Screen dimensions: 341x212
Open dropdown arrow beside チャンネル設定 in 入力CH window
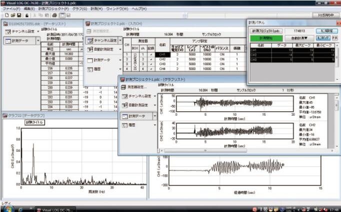coord(119,40)
